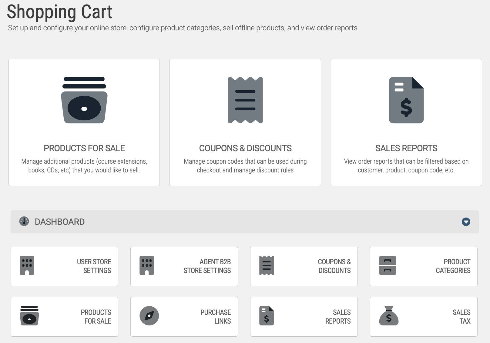Open the SALES REPORTS large card title
The height and width of the screenshot is (343, 490).
pos(406,148)
